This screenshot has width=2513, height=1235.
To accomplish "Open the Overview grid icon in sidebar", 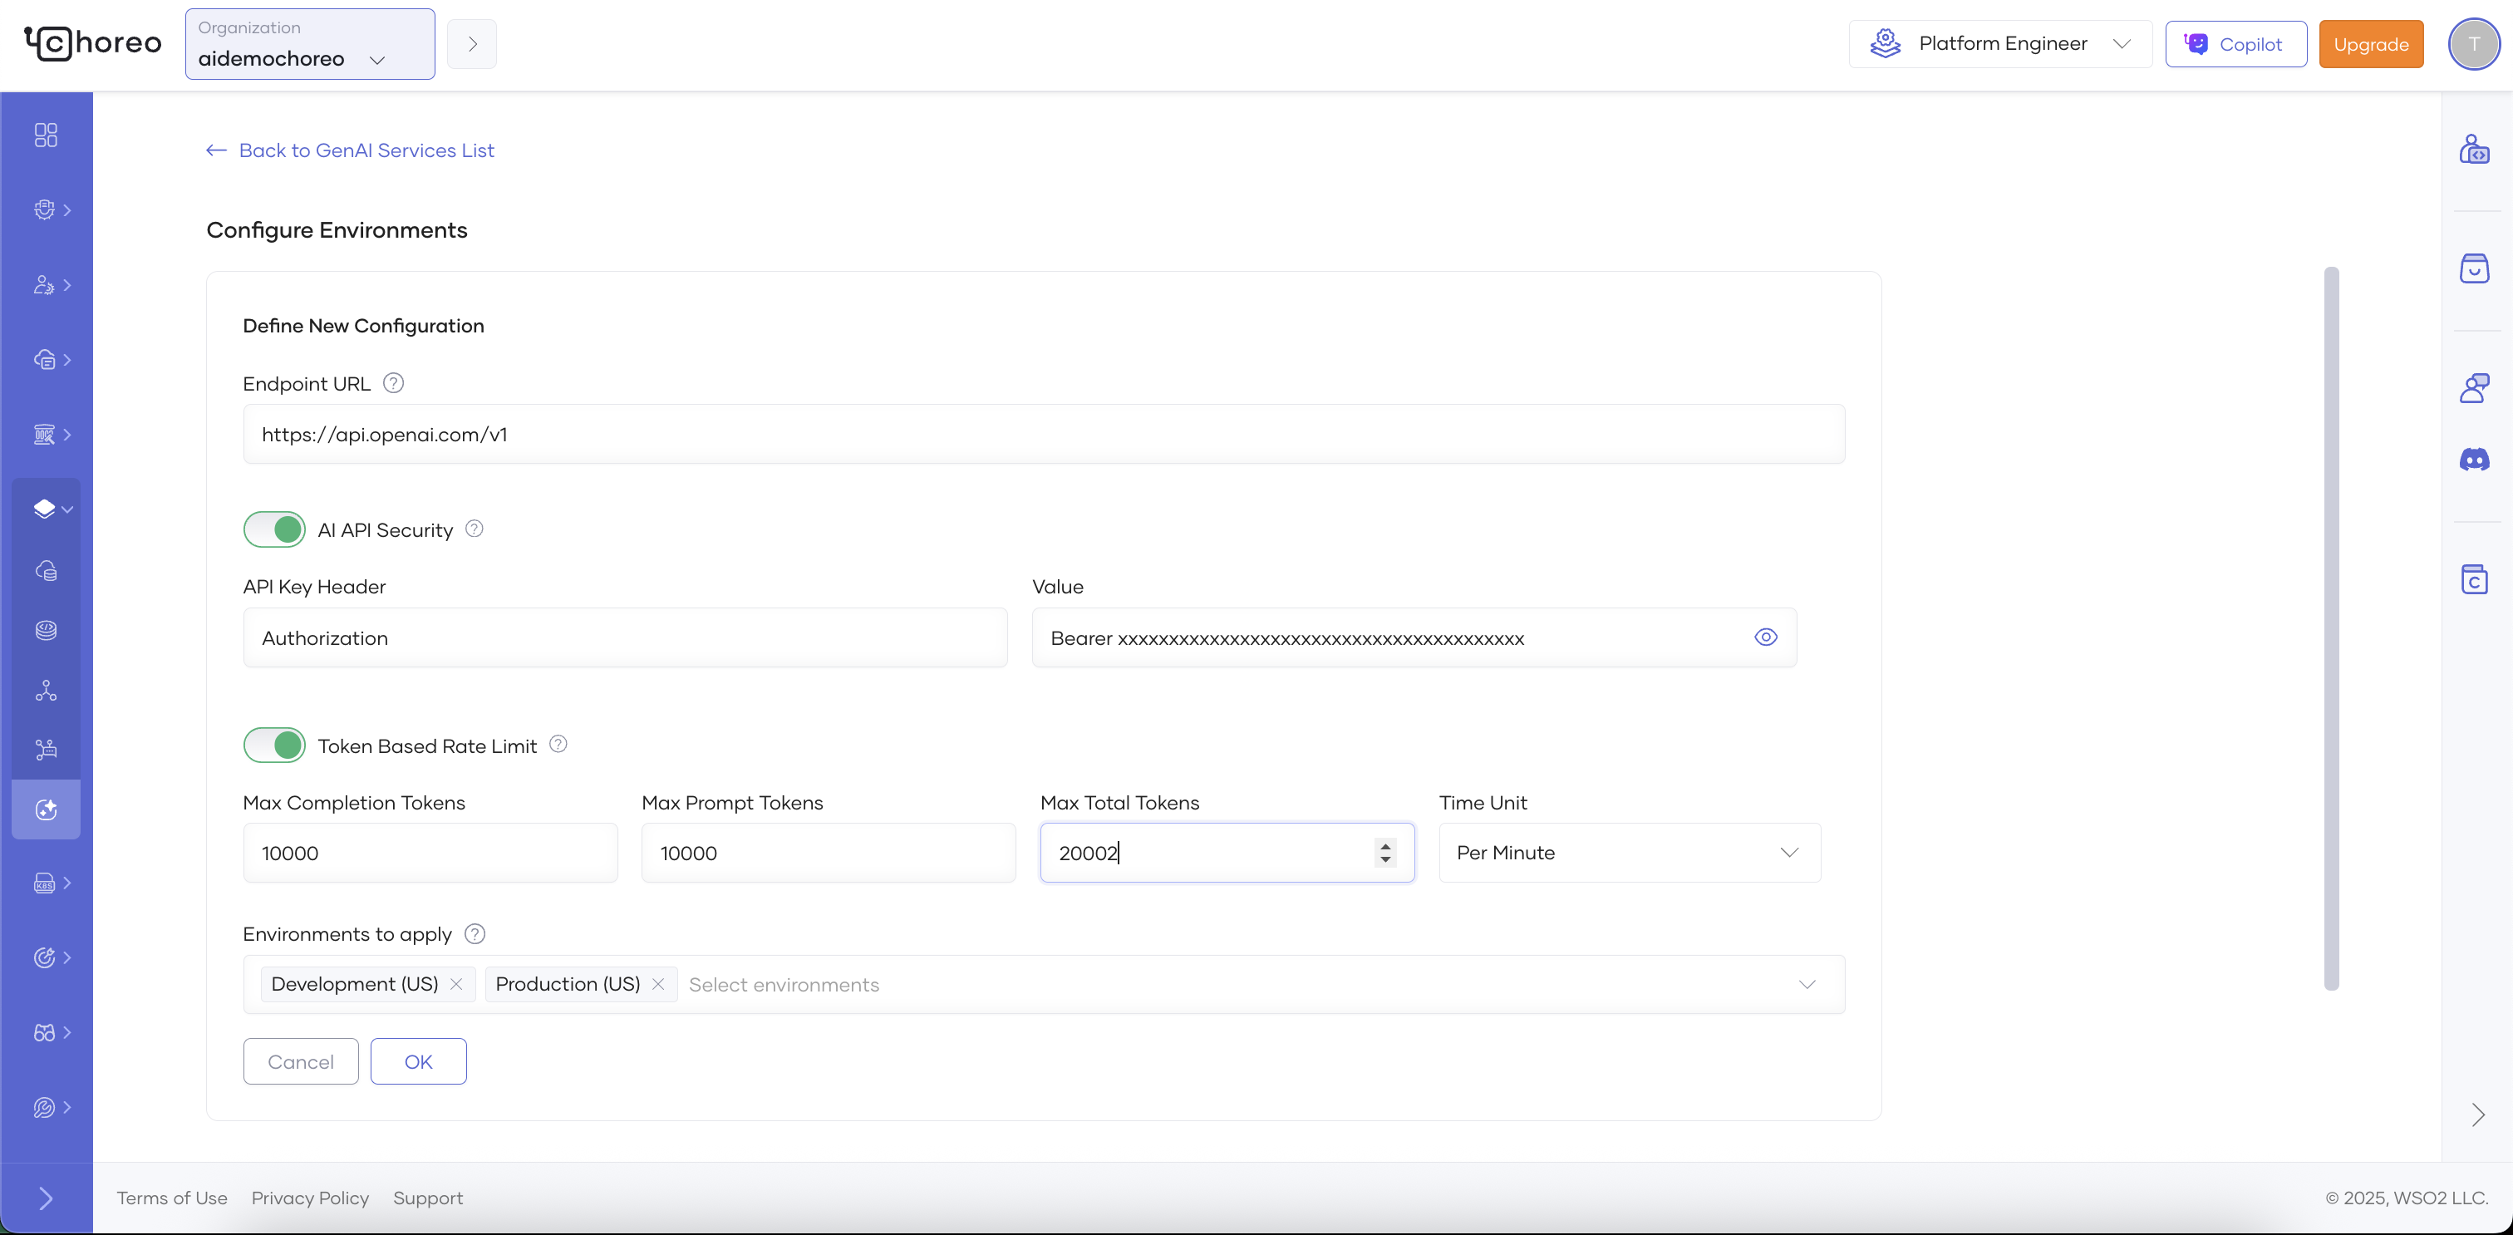I will coord(46,135).
